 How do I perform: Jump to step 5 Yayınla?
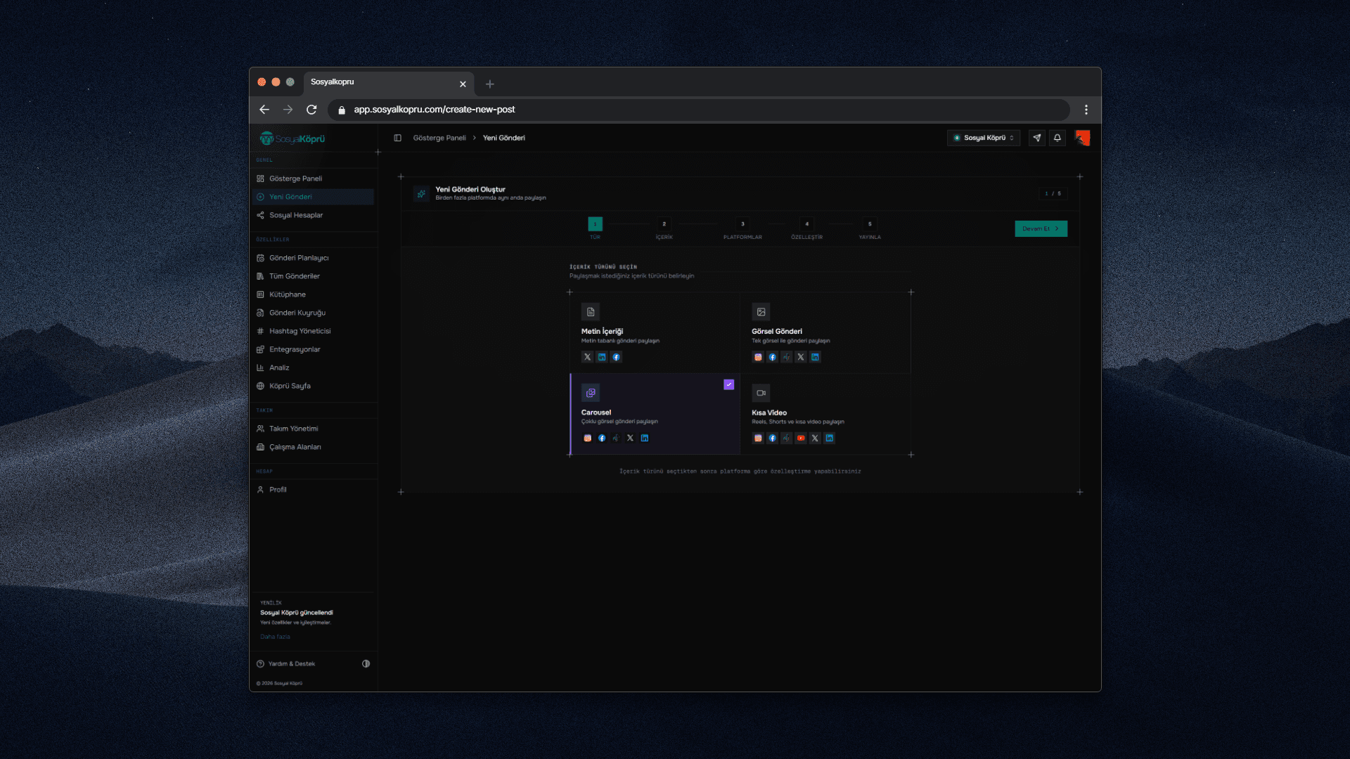click(870, 228)
